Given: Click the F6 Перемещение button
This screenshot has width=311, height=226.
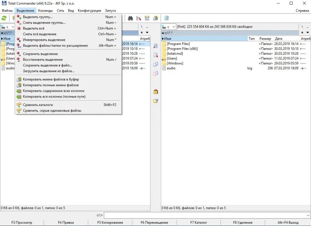Looking at the screenshot, I should point(154,223).
